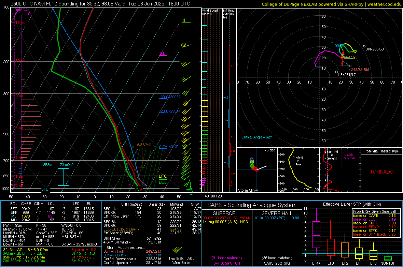Click the 'DCAPE = 404' value

(x=14, y=240)
